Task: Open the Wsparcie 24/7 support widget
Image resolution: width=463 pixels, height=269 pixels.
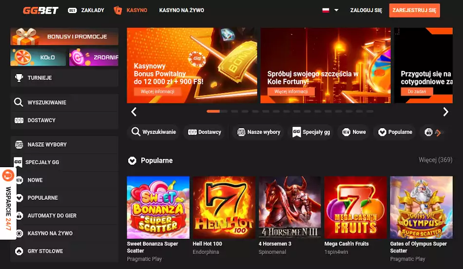Action: click(x=8, y=203)
